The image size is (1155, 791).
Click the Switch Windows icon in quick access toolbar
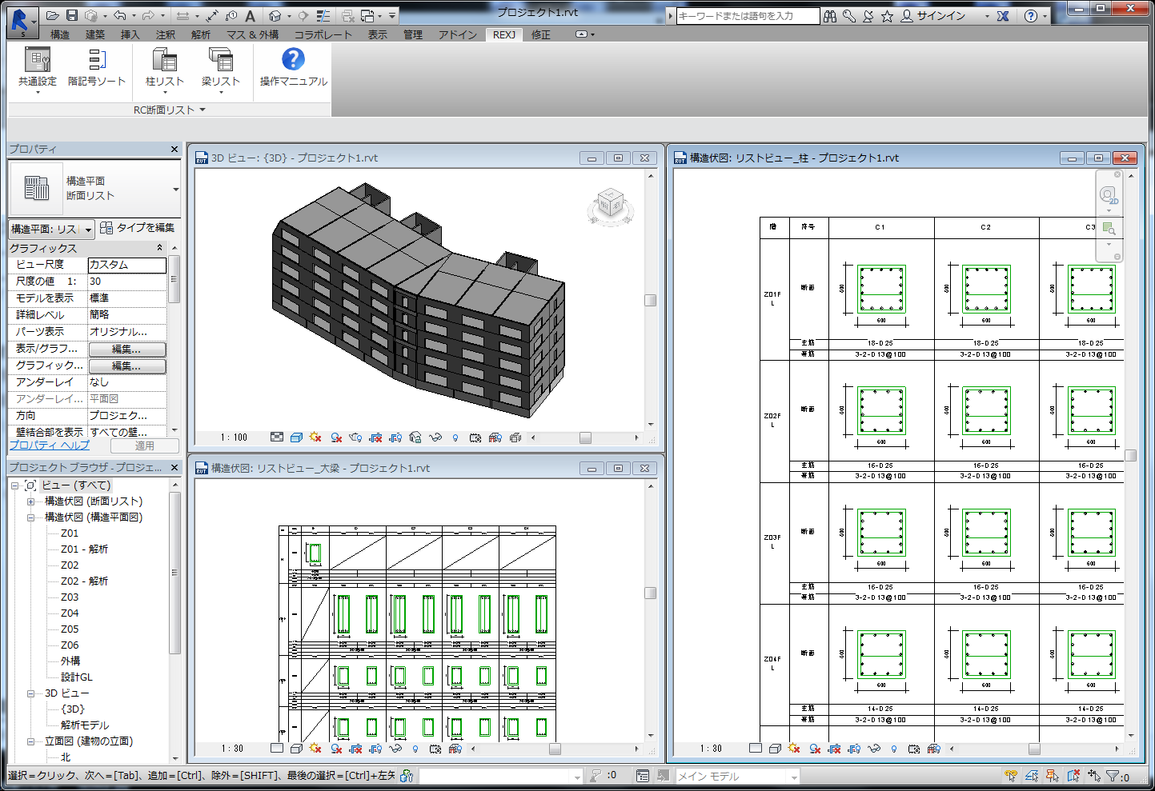[x=367, y=16]
